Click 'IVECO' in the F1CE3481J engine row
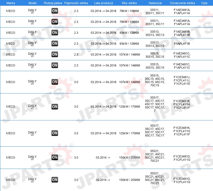This screenshot has width=213, height=191. coord(10,82)
